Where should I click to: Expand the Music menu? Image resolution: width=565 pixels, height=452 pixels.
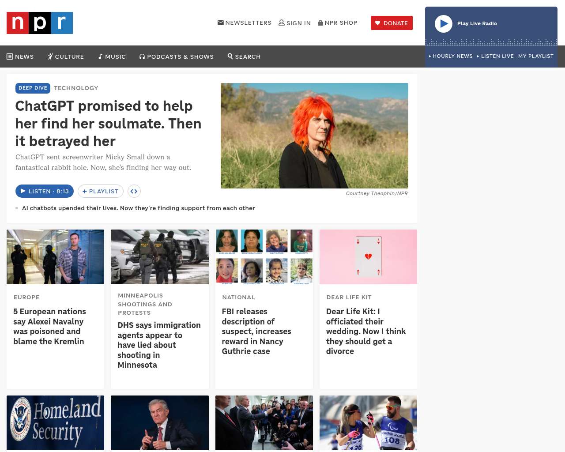112,56
